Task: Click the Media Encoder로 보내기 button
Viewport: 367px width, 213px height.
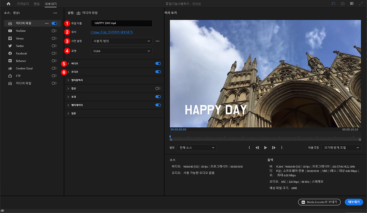Action: coord(319,202)
